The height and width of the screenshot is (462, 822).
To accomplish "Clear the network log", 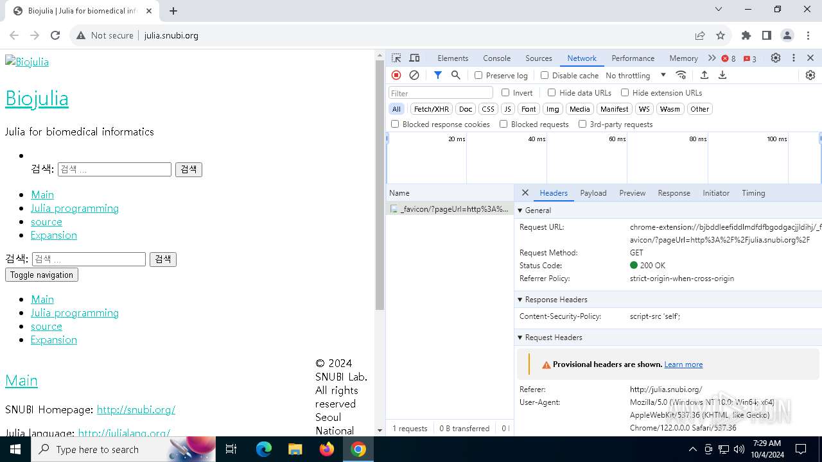I will (x=414, y=75).
